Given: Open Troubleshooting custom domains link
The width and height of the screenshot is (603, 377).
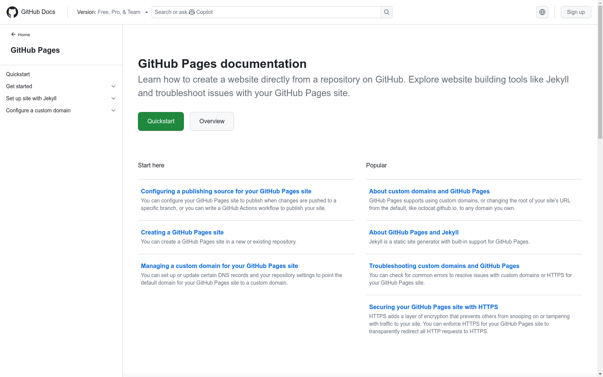Looking at the screenshot, I should (x=444, y=266).
